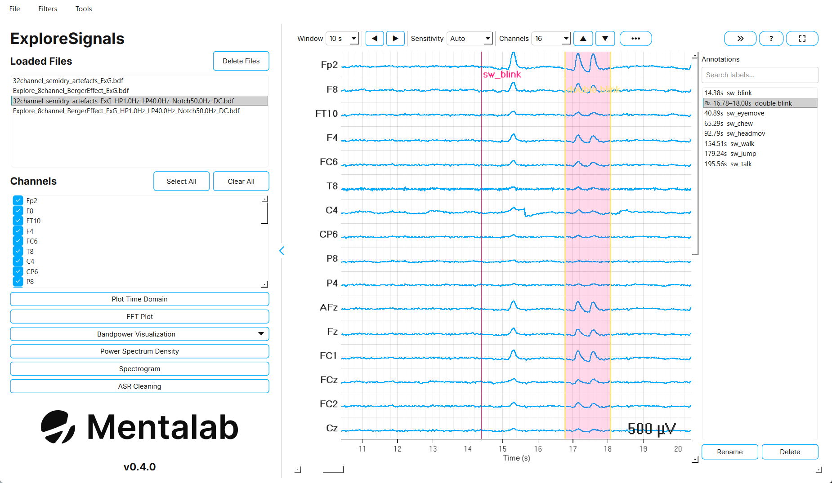
Task: Go to previous time window arrow
Action: click(x=374, y=39)
